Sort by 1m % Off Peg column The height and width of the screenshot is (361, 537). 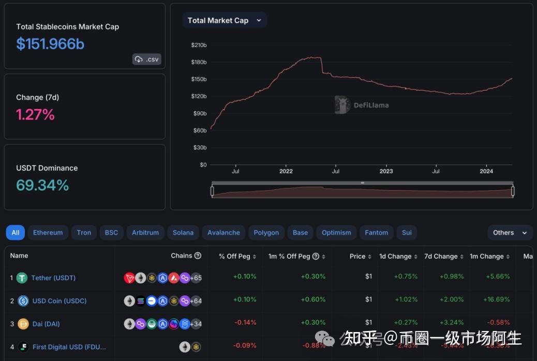click(x=324, y=257)
